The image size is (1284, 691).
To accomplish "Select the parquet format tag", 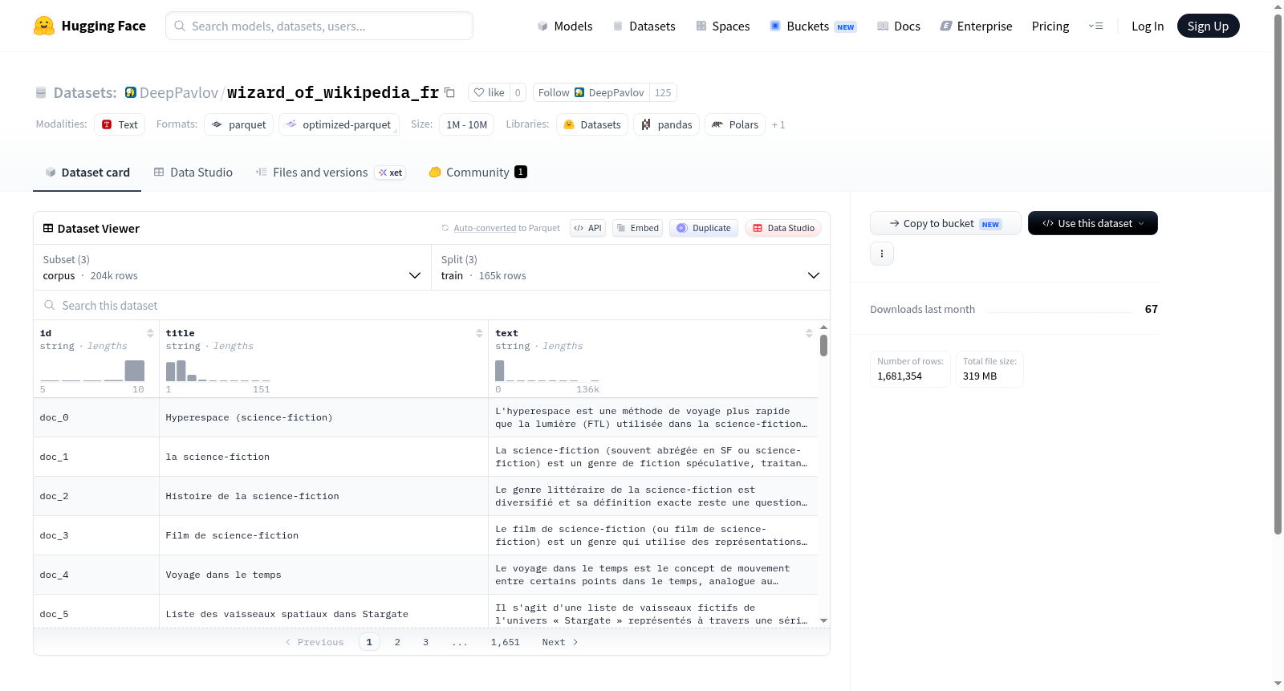I will click(239, 124).
